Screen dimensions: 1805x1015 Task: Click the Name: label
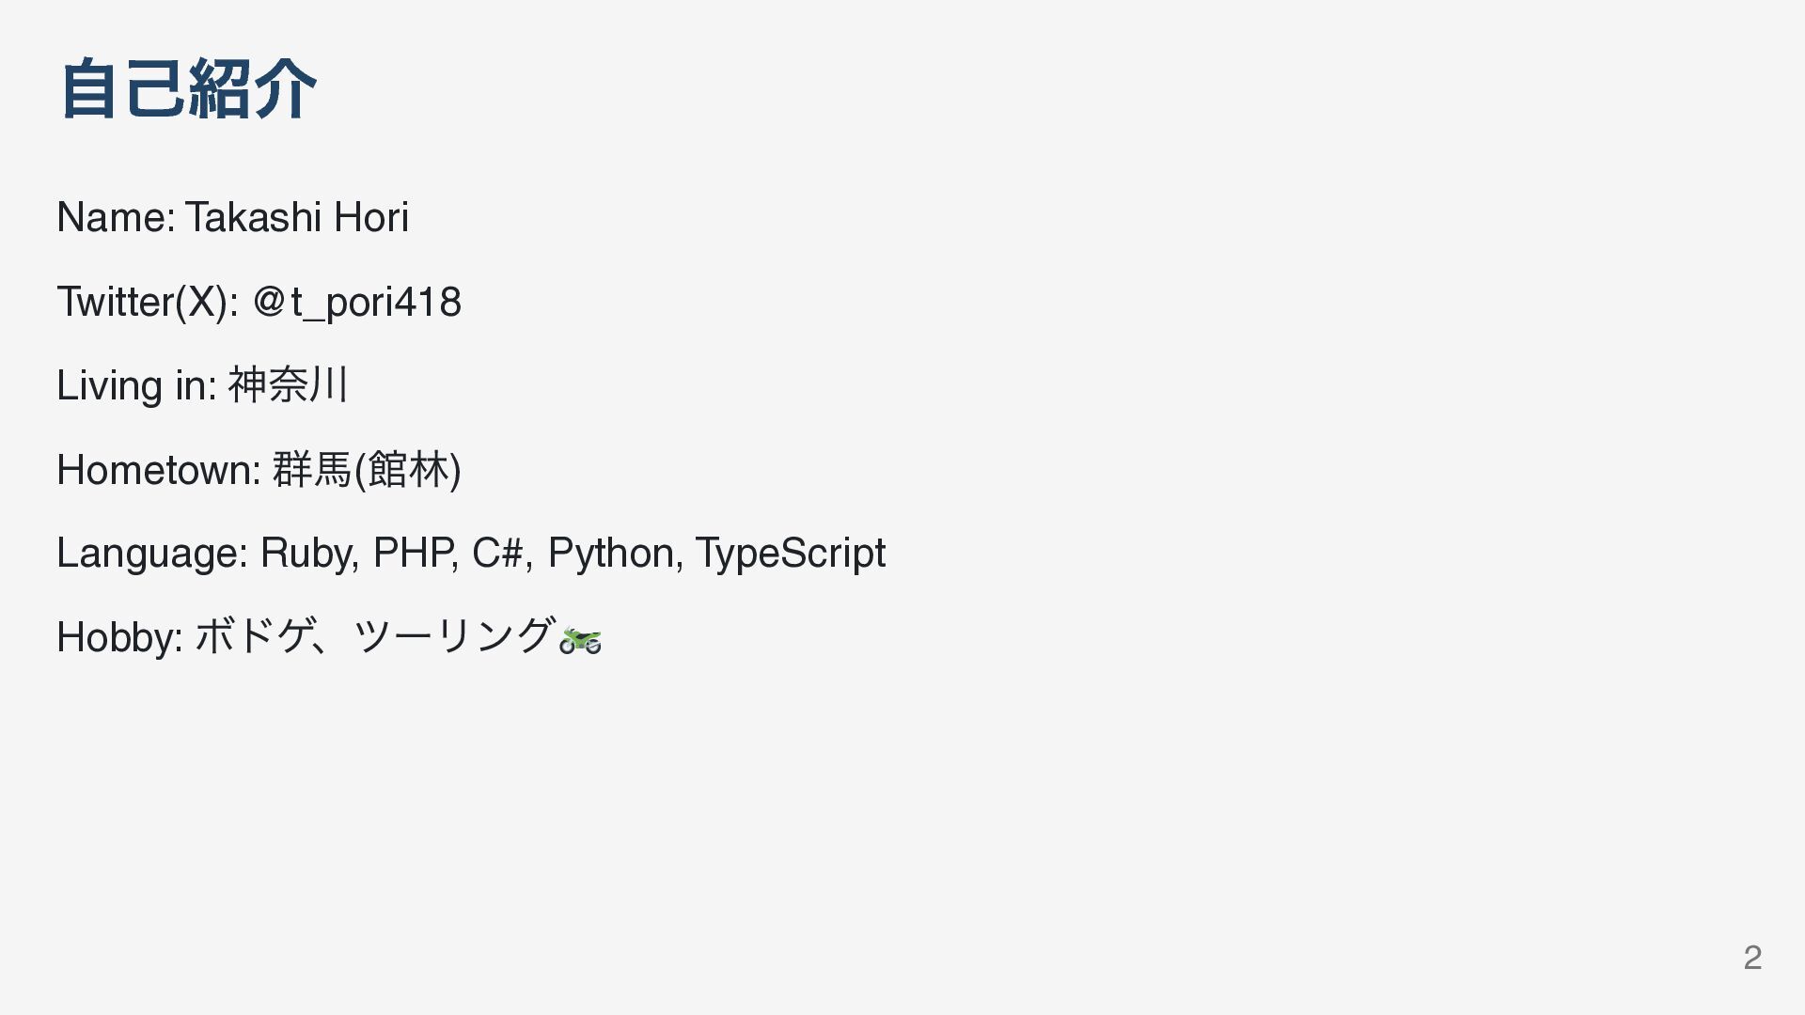[115, 217]
